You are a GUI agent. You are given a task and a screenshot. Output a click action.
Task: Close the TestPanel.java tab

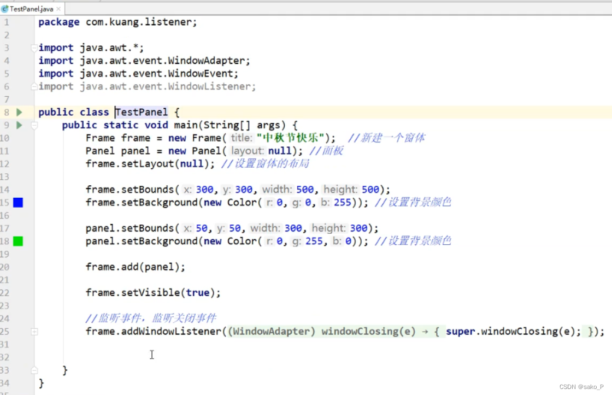pos(58,9)
